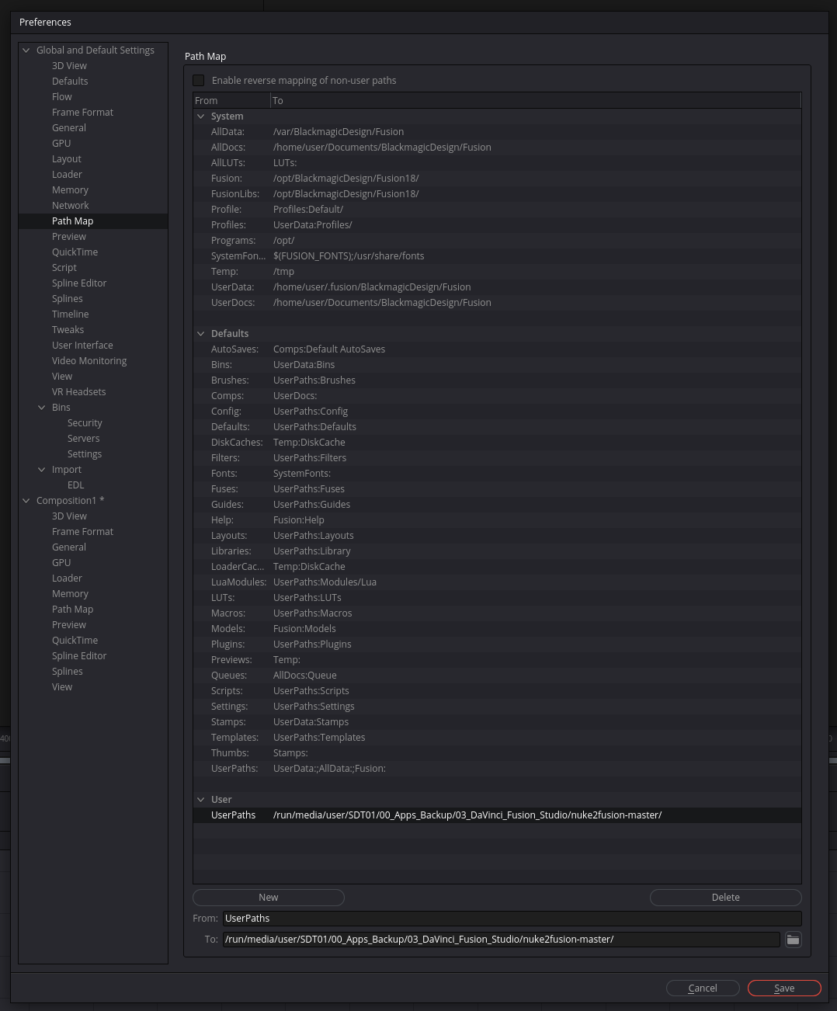837x1011 pixels.
Task: Collapse the System path group
Action: 201,116
